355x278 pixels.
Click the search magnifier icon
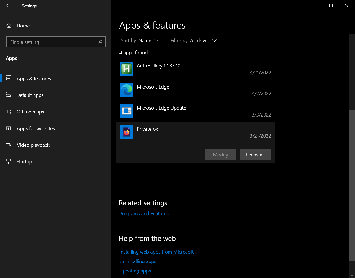100,42
